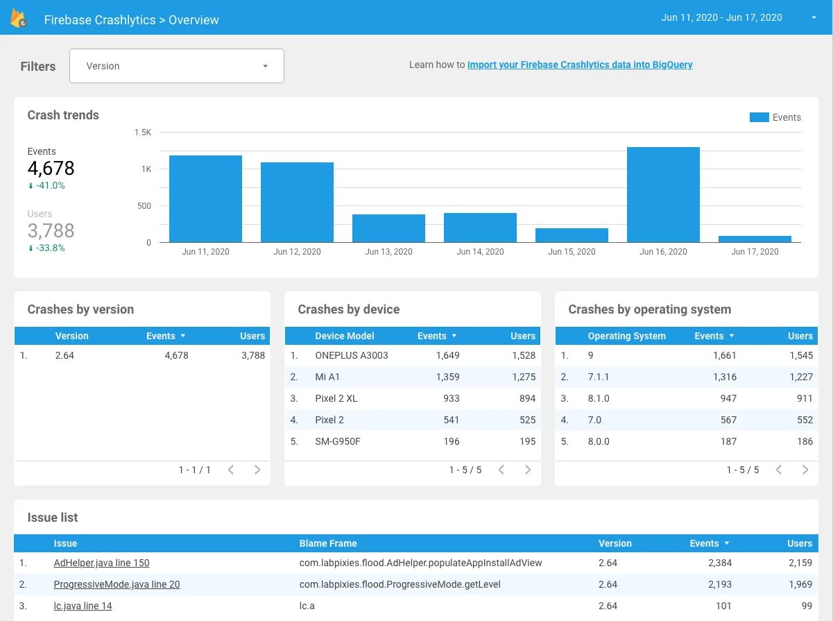Screen dimensions: 833x621
Task: Click the Jun 12, 2020 chart bar
Action: 297,203
